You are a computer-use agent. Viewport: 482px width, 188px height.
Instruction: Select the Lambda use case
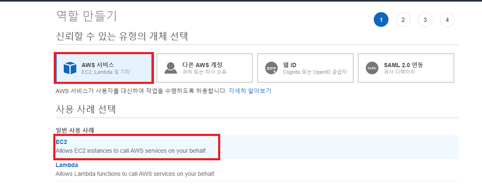257,170
